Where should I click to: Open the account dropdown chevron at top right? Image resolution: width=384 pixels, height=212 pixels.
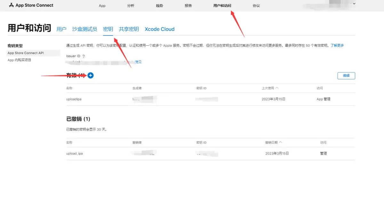pyautogui.click(x=354, y=4)
